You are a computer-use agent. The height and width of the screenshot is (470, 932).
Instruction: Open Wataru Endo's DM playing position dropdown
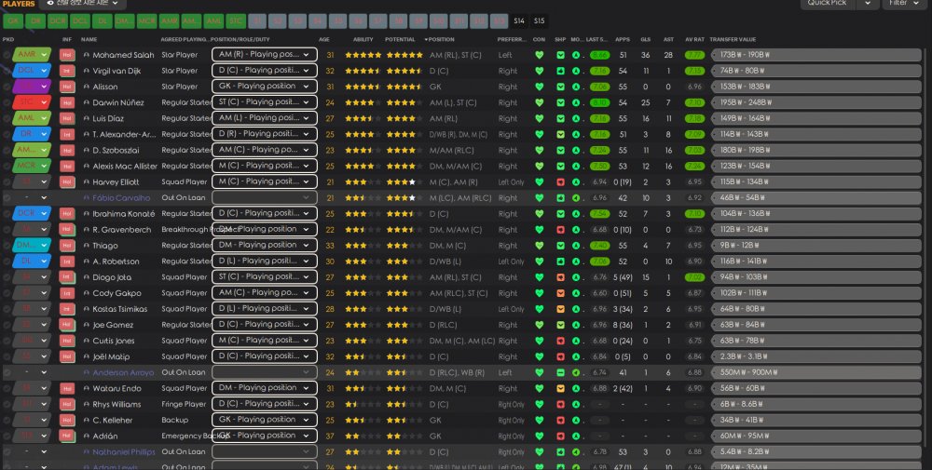264,388
